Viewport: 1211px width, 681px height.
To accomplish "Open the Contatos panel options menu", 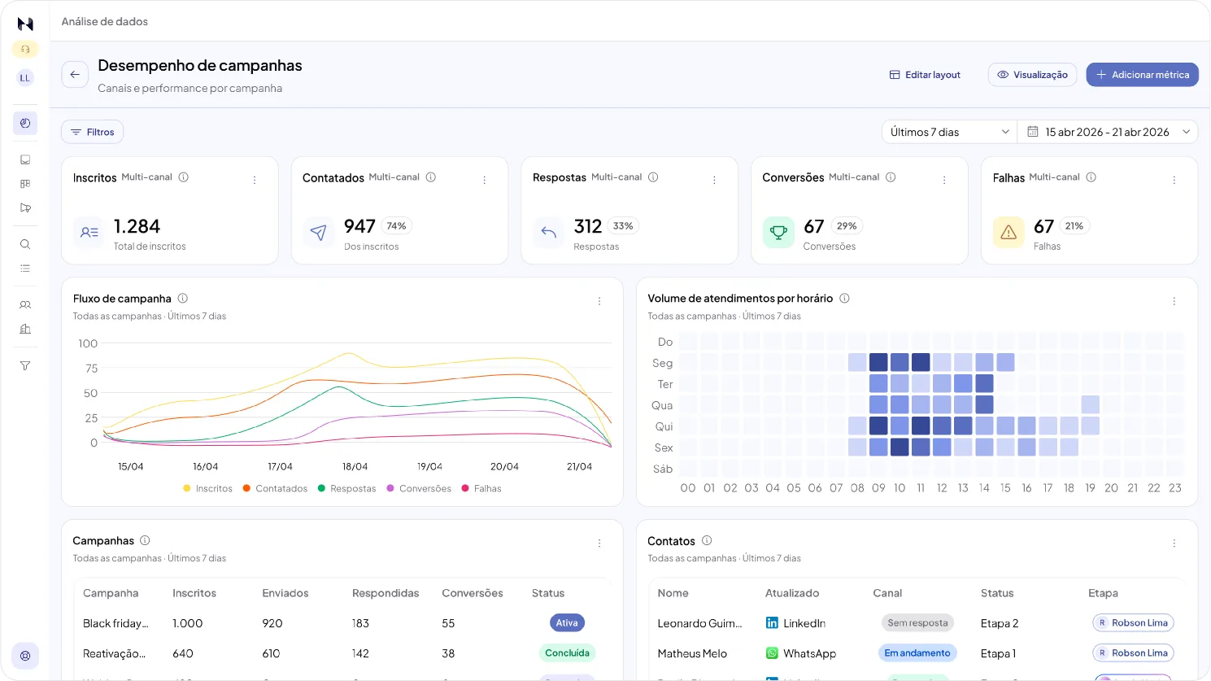I will click(1174, 543).
